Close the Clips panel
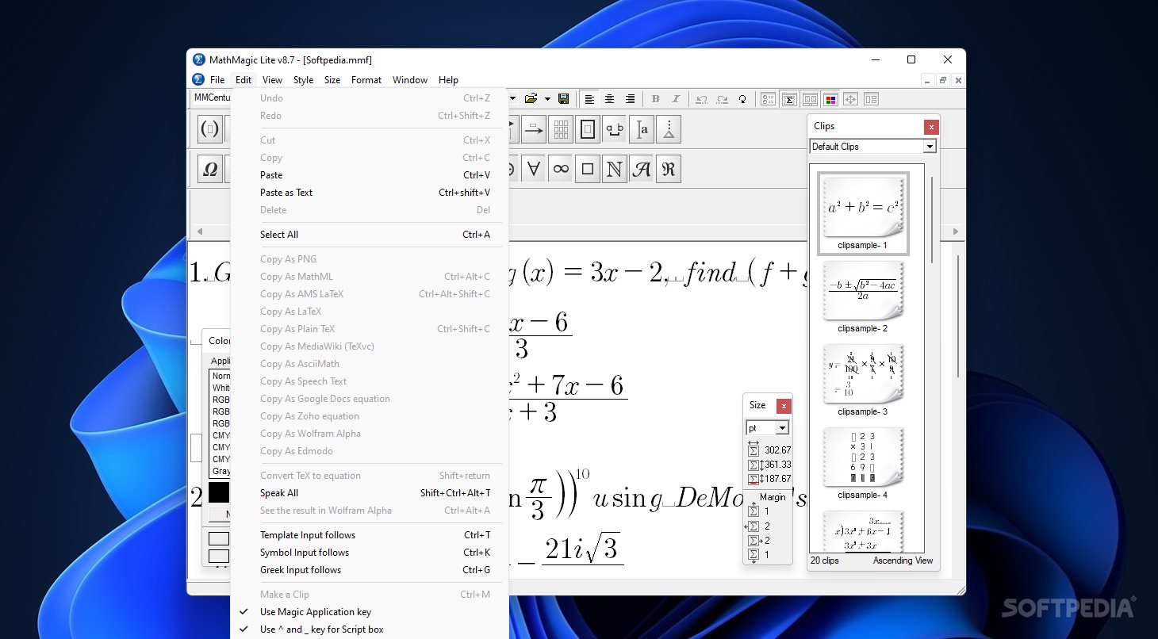The height and width of the screenshot is (639, 1158). 931,127
